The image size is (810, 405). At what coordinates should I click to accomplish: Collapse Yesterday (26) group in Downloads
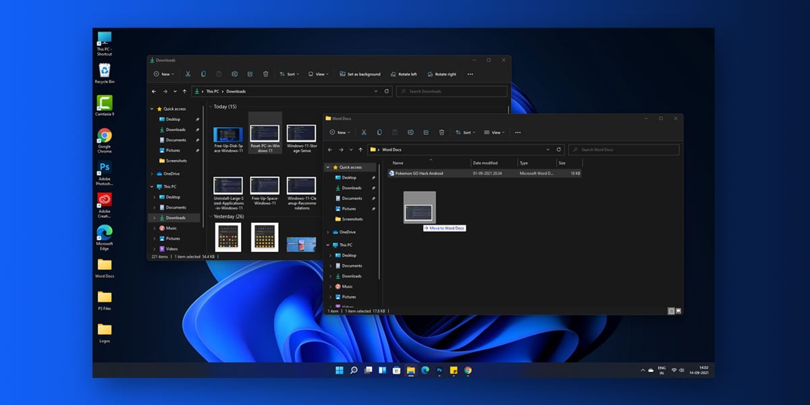[211, 217]
